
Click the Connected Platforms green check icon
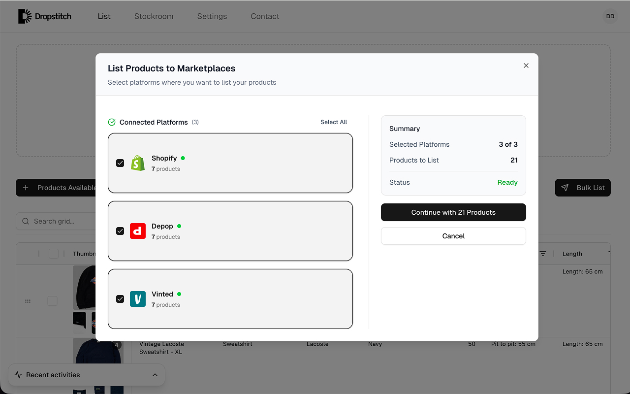point(112,122)
